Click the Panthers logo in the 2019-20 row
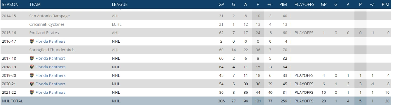This screenshot has height=105, width=394. click(x=32, y=75)
